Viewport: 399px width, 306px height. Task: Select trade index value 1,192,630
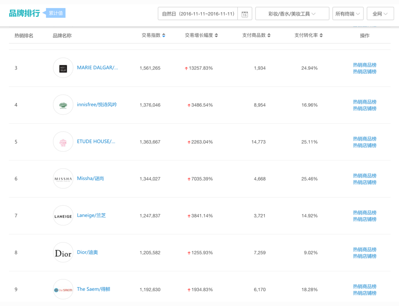[150, 290]
